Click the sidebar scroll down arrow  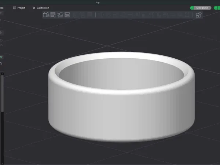2,163
